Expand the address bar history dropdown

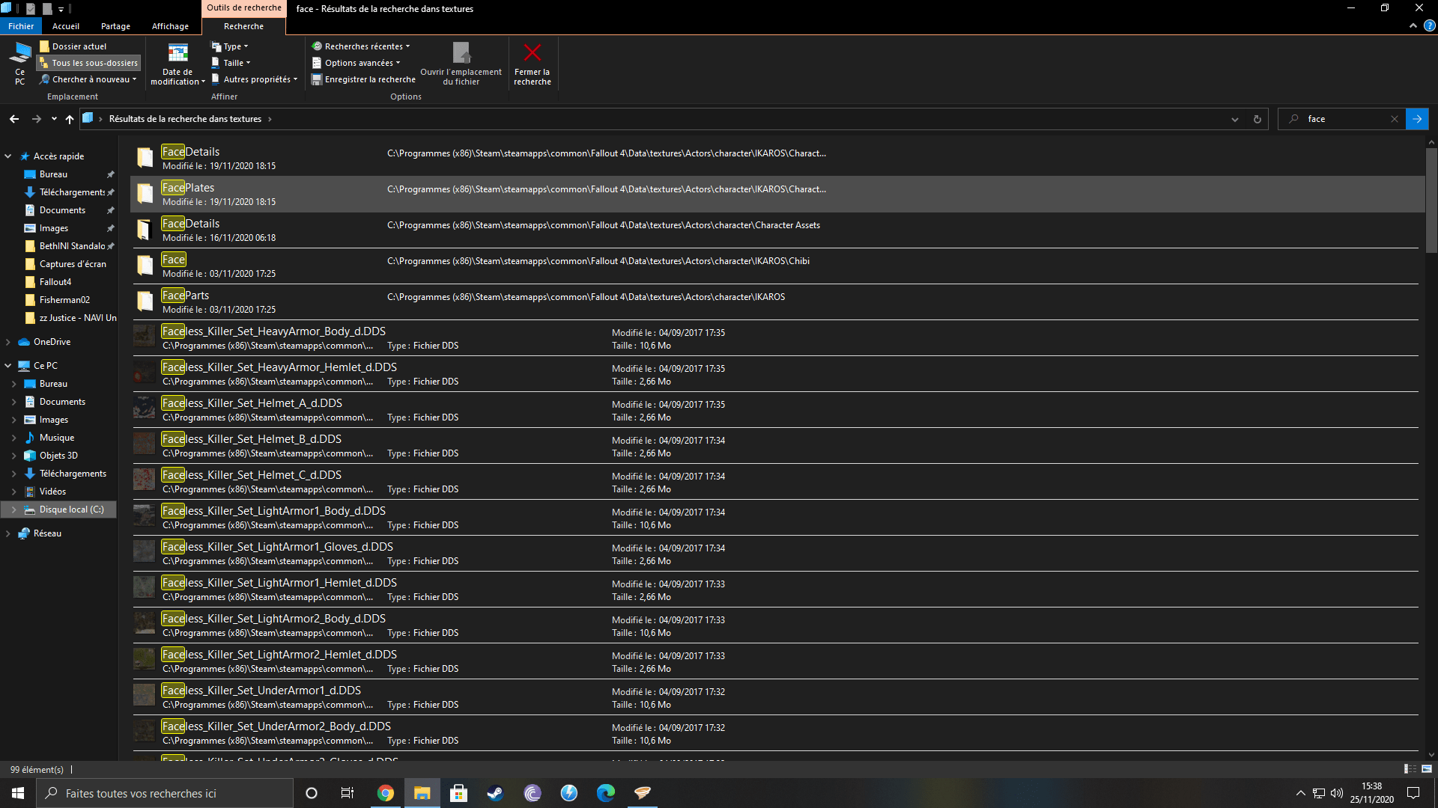click(x=1235, y=119)
